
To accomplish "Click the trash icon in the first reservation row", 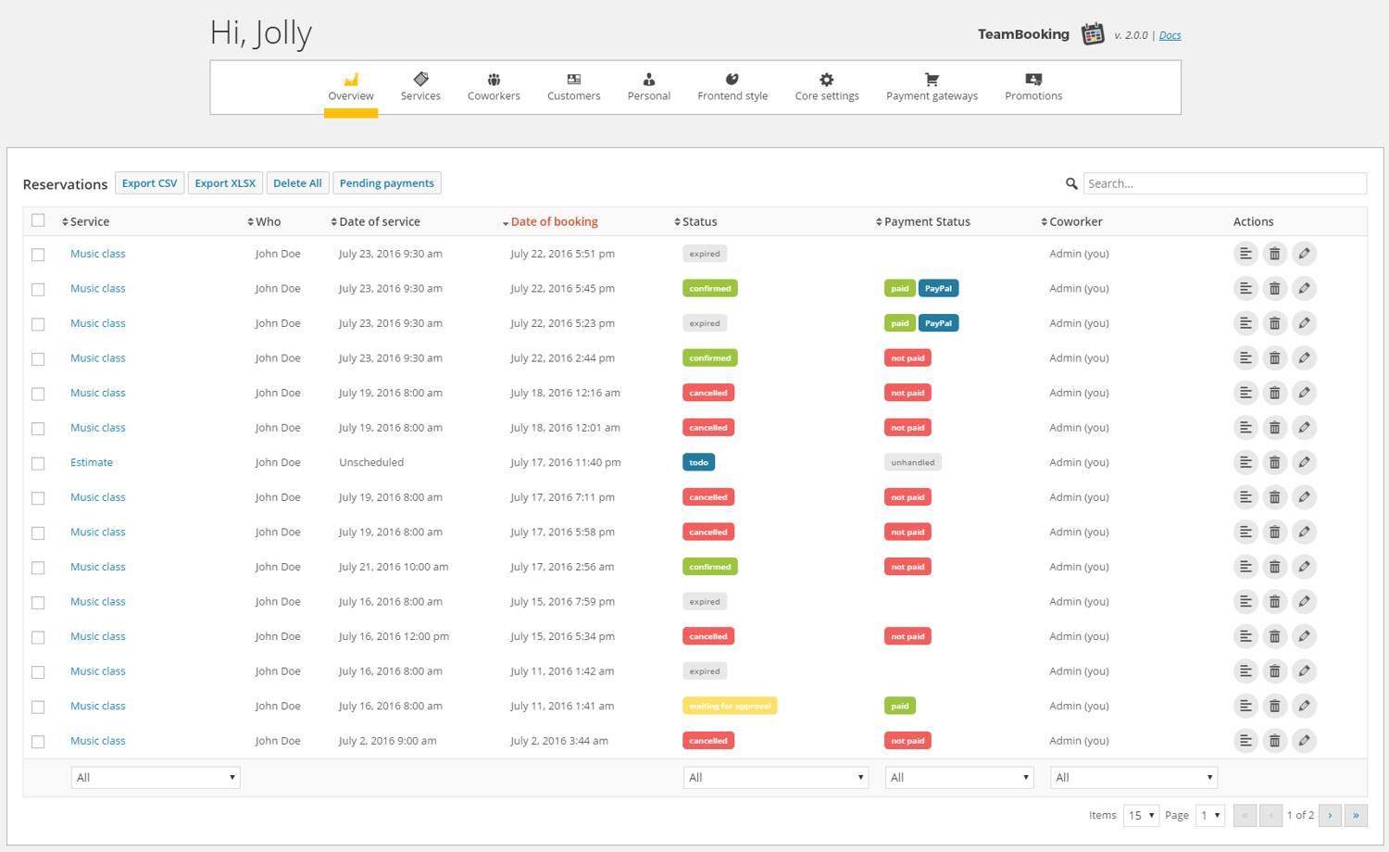I will (x=1274, y=254).
